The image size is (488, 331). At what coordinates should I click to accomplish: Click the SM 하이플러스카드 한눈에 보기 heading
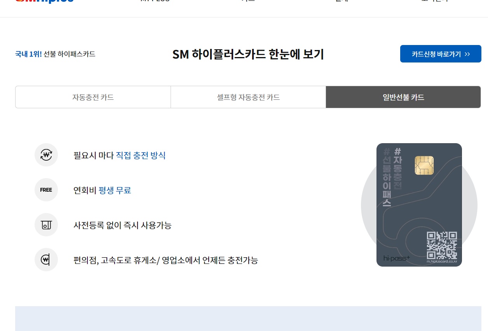click(248, 54)
